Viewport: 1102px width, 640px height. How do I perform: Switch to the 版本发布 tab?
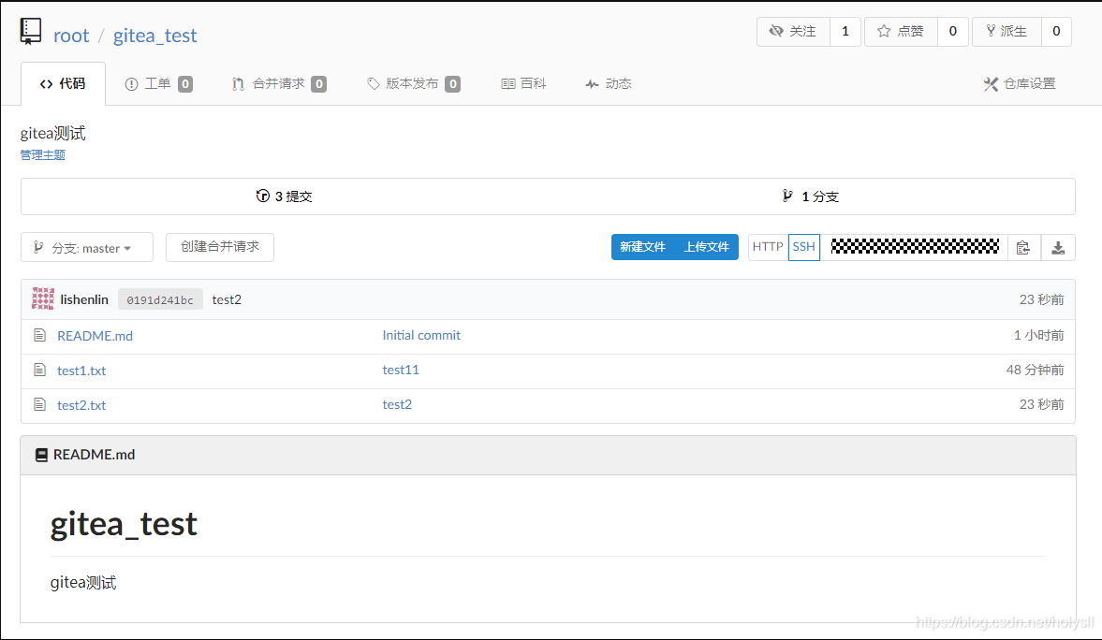click(413, 83)
